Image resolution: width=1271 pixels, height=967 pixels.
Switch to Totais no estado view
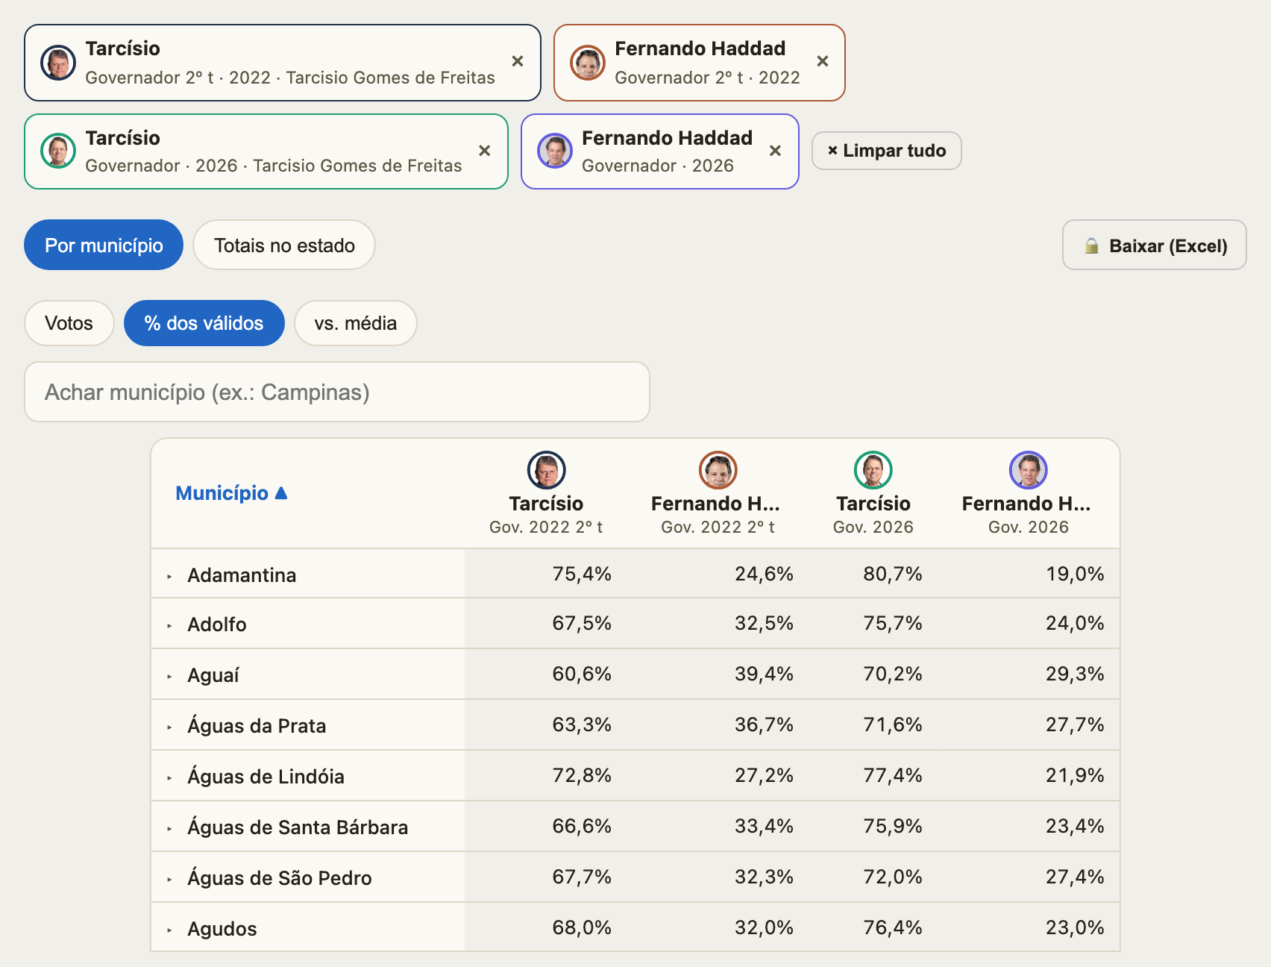tap(284, 245)
